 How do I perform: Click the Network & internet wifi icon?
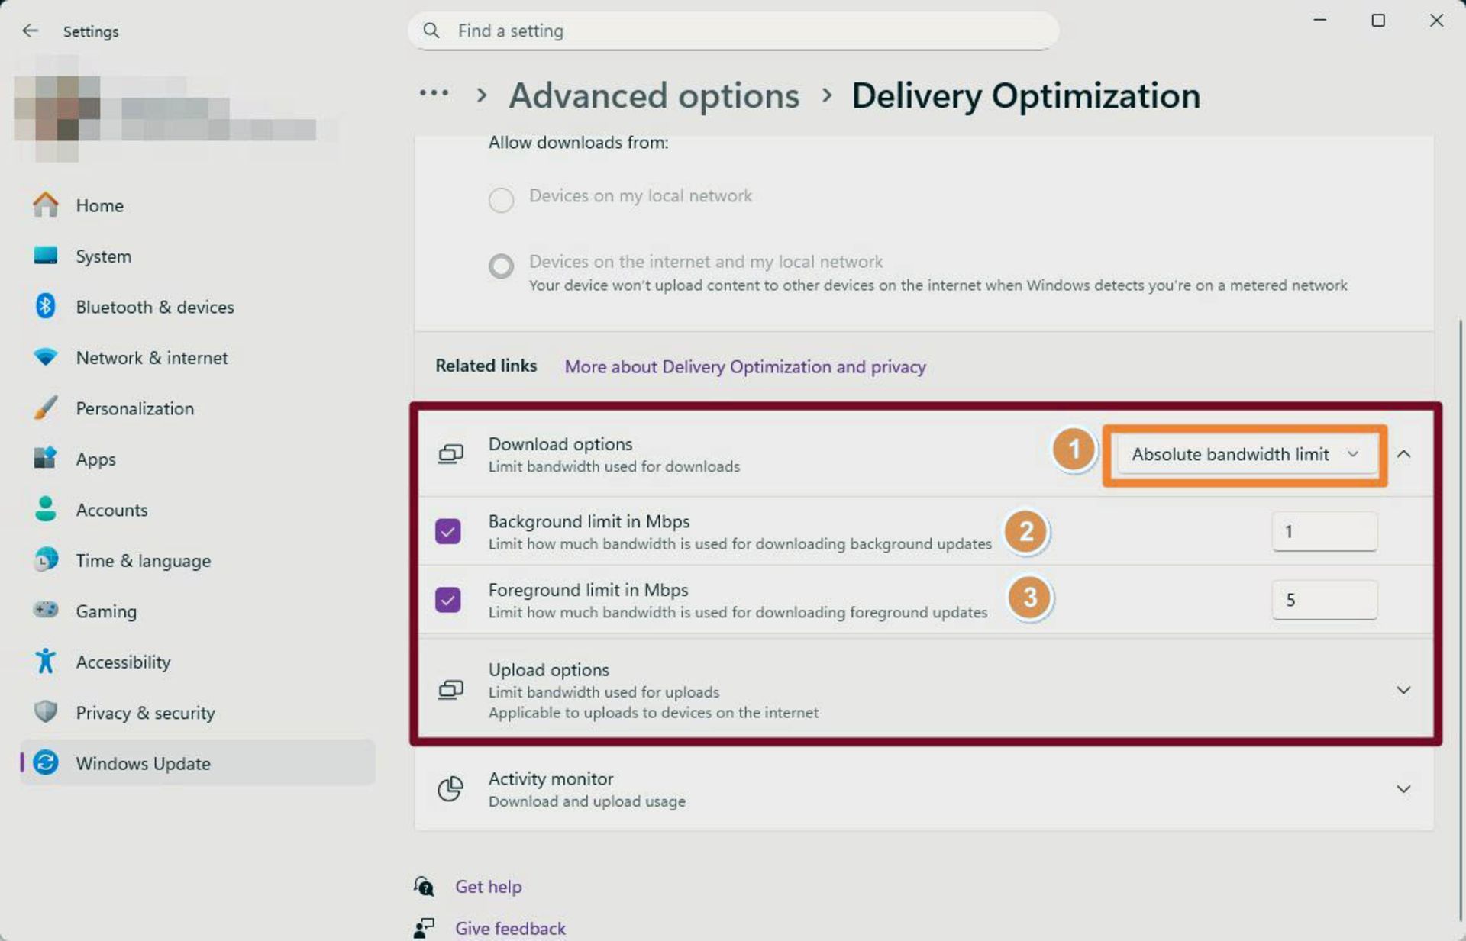pos(45,357)
